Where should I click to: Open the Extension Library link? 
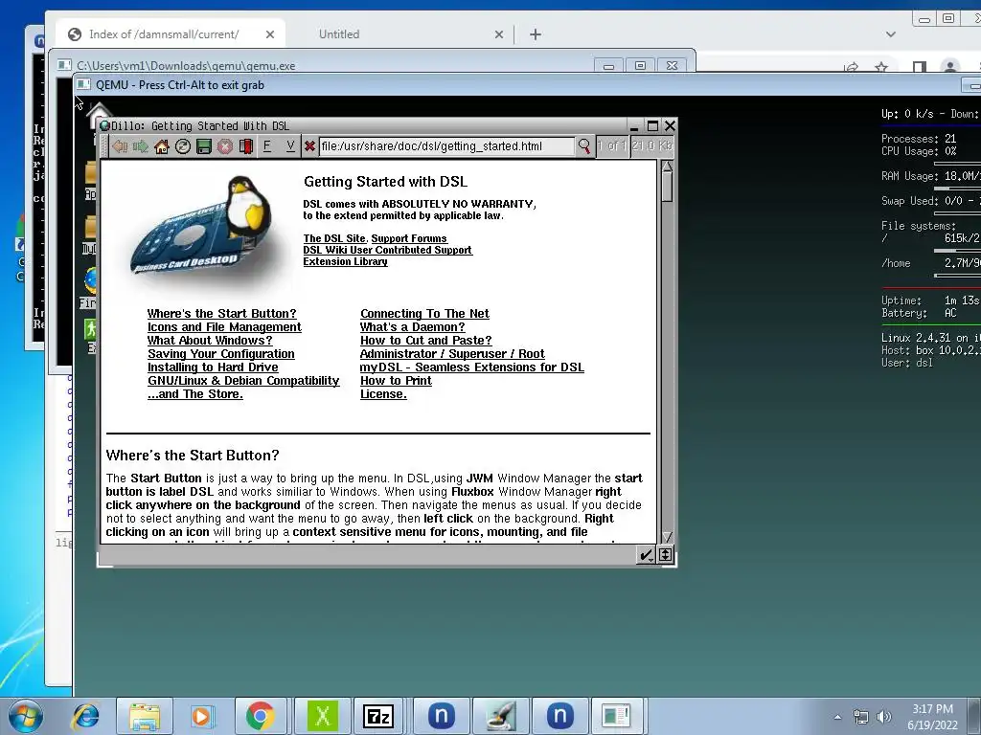tap(345, 261)
